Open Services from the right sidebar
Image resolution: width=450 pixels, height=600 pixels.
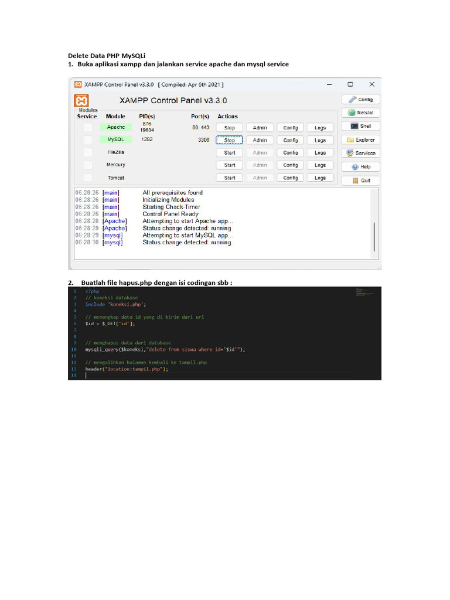360,153
